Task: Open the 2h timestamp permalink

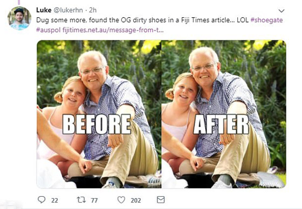Action: click(x=93, y=10)
